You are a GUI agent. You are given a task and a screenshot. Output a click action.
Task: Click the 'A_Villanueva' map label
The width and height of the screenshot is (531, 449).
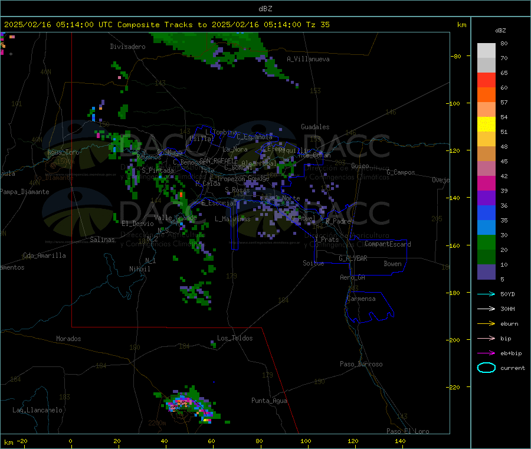click(308, 59)
